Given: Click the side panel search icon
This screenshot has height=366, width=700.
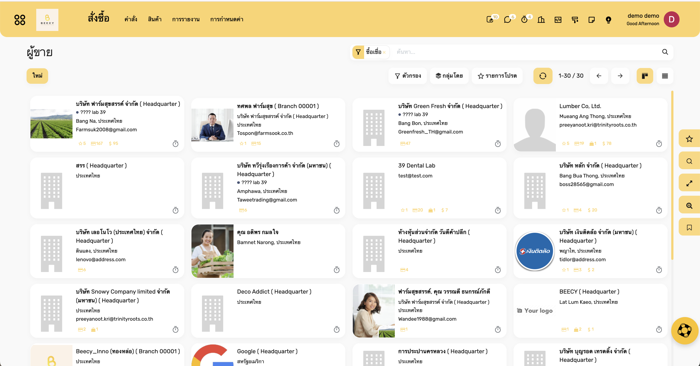Looking at the screenshot, I should coord(689,161).
